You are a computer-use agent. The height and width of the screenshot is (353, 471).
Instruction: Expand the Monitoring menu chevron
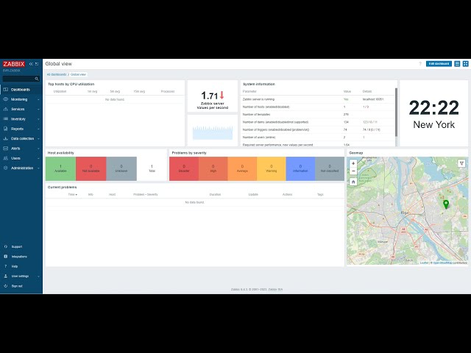point(38,99)
